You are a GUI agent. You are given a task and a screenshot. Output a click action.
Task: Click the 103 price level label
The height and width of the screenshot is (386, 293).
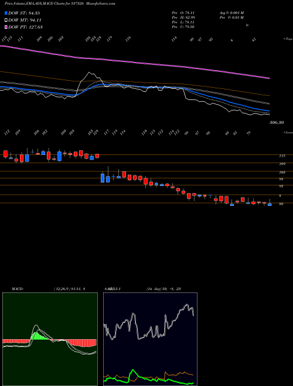point(282,173)
